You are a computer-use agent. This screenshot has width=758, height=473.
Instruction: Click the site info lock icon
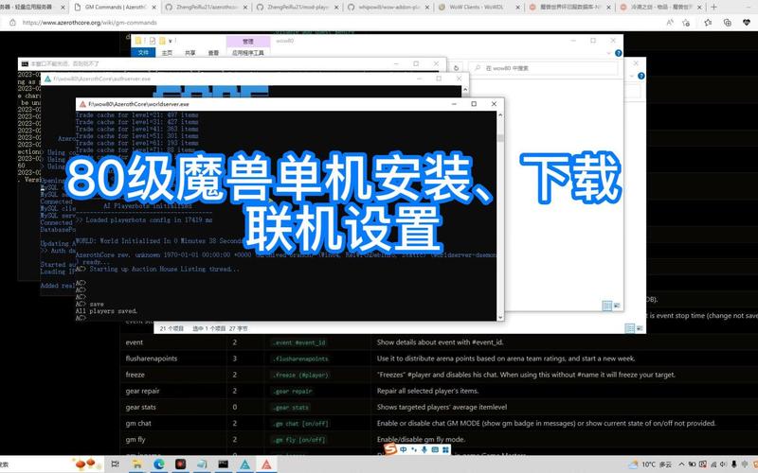tap(12, 23)
